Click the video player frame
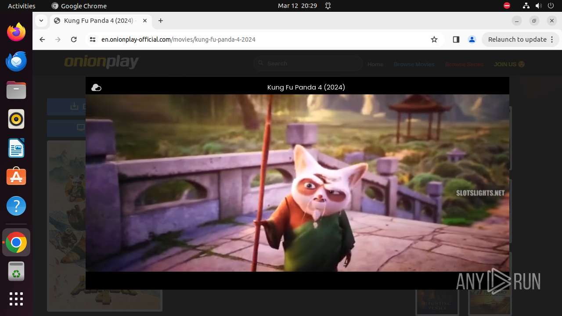 click(x=297, y=183)
